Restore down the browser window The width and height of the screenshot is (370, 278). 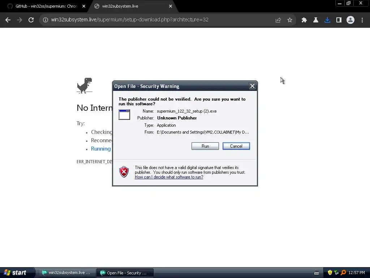[348, 3]
